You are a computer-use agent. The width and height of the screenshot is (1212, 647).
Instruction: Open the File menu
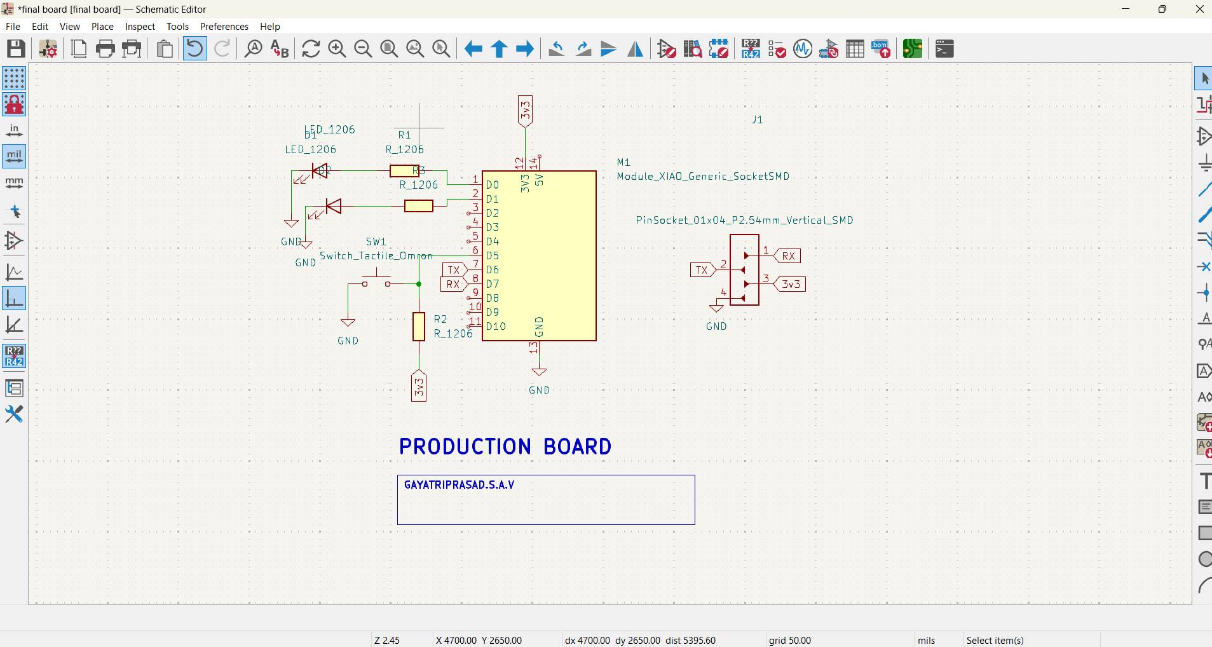[13, 27]
